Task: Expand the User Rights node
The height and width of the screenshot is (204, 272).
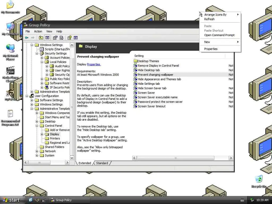Action: [x=47, y=70]
